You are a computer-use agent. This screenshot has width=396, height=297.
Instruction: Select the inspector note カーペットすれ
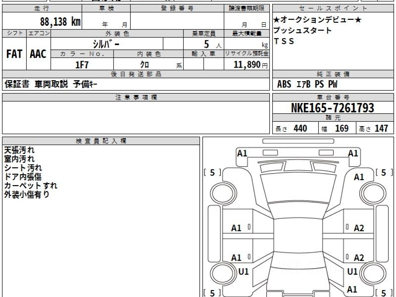coord(31,185)
